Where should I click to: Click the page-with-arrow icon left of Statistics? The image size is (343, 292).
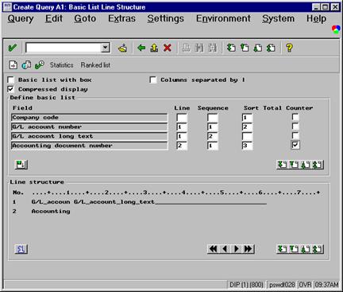click(13, 65)
